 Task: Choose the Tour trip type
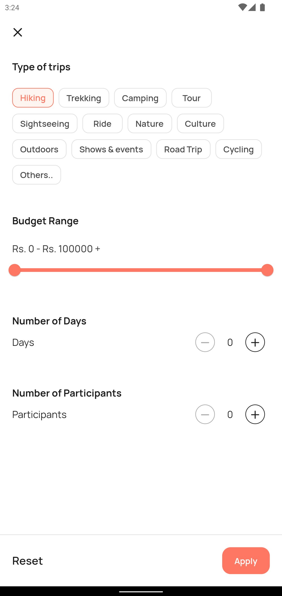[x=192, y=98]
